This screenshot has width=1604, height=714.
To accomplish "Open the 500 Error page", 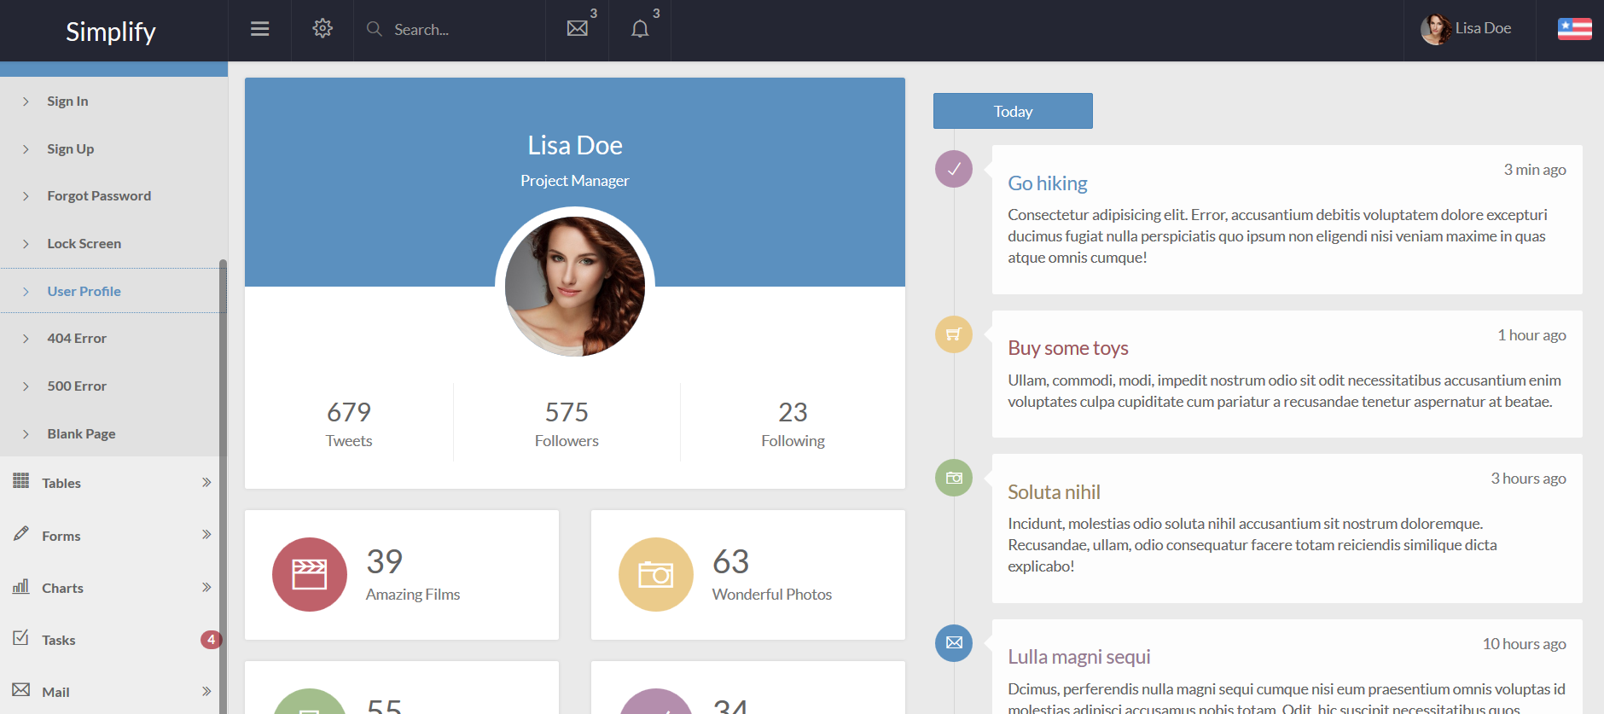I will (x=77, y=386).
